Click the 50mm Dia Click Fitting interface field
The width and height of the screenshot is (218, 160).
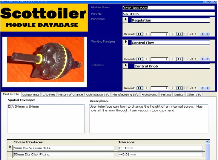click(x=63, y=154)
